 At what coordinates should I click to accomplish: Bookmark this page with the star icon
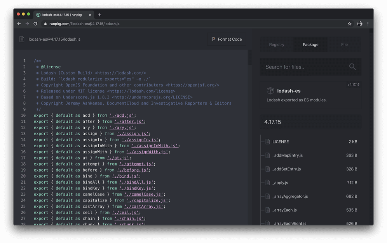(349, 24)
